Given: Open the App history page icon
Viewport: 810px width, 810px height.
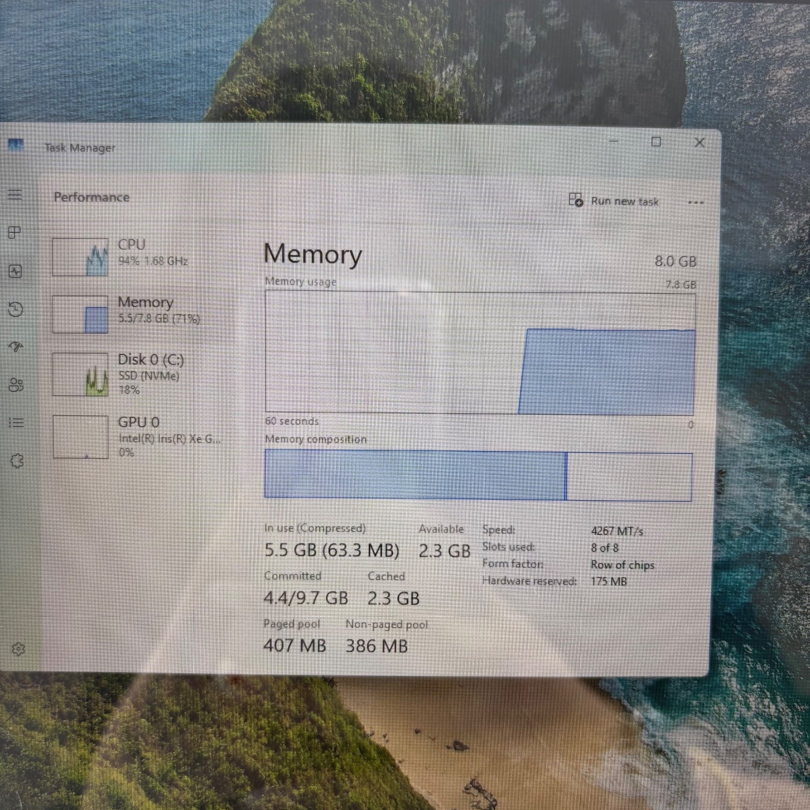Looking at the screenshot, I should pos(16,309).
